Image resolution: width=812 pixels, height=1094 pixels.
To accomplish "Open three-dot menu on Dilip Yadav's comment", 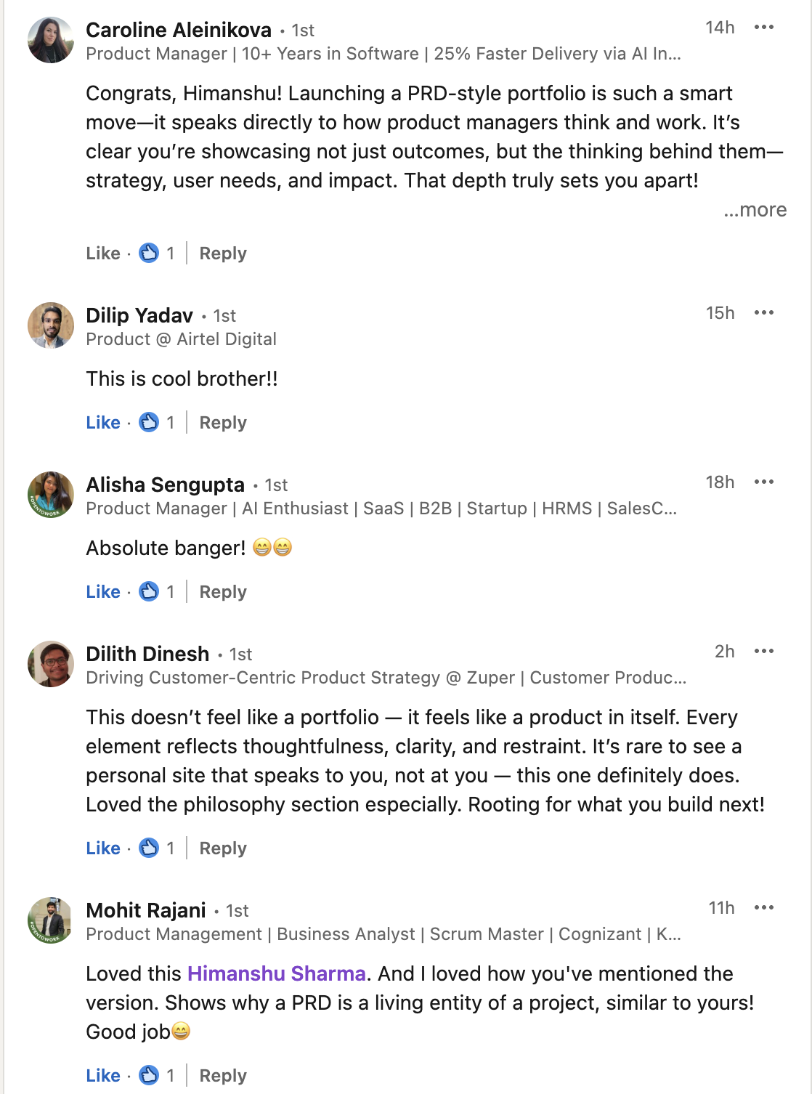I will click(763, 313).
